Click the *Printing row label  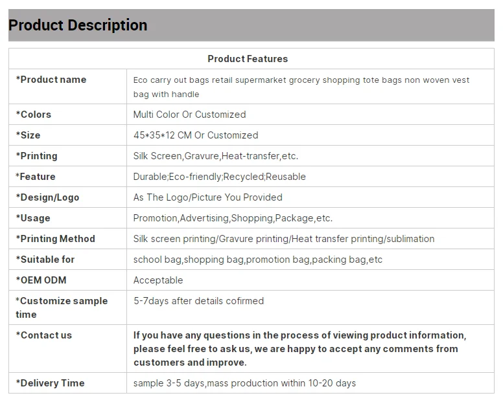pyautogui.click(x=39, y=156)
